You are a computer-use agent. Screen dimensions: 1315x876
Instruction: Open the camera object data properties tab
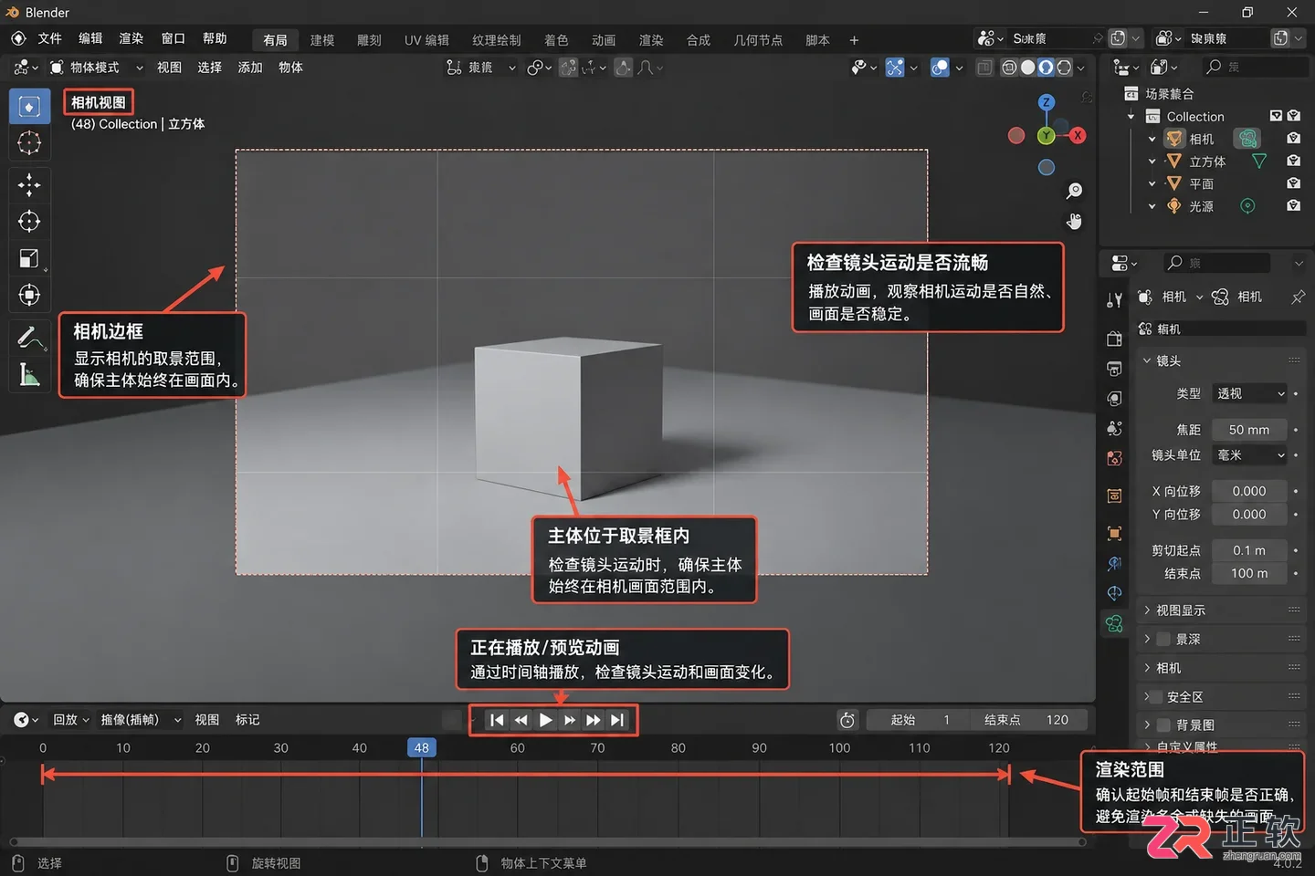pyautogui.click(x=1114, y=624)
